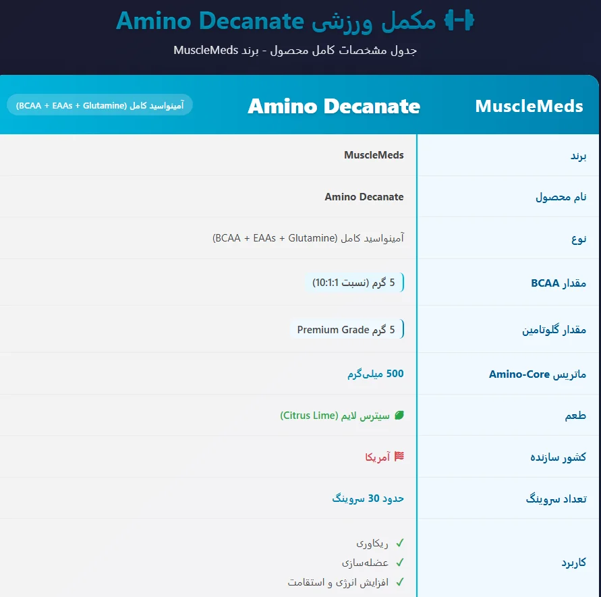This screenshot has width=601, height=597.
Task: Select the checkmark next to عضله‌سازی
Action: pos(400,561)
